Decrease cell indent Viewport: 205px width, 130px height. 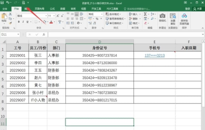[68, 23]
